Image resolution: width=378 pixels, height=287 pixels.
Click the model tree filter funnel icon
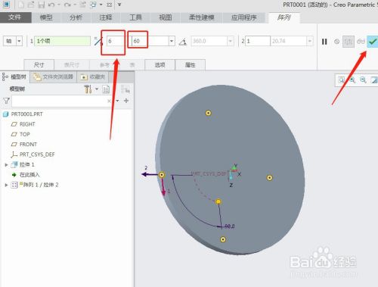[x=6, y=101]
